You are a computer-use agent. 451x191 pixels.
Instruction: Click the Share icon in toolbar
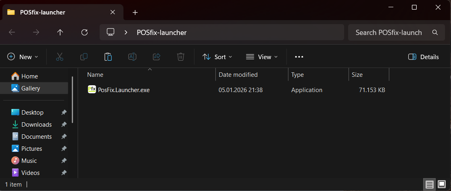tap(157, 57)
